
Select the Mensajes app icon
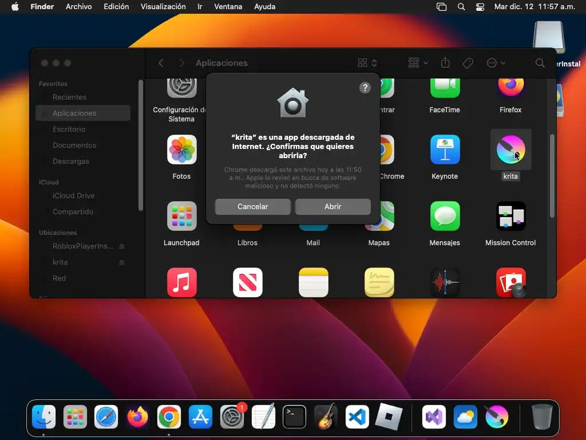coord(445,216)
